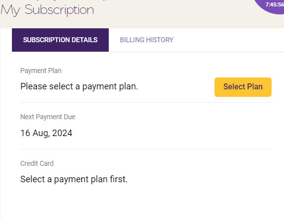Click the empty tab strip right of Billing History

pos(234,40)
